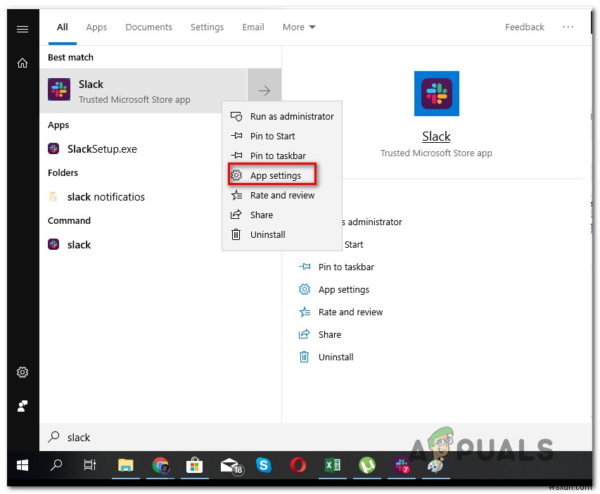Open Microsoft Store taskbar icon

coord(195,465)
